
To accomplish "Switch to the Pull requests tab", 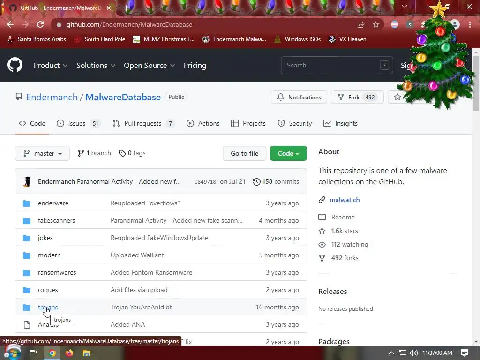I will click(x=143, y=123).
